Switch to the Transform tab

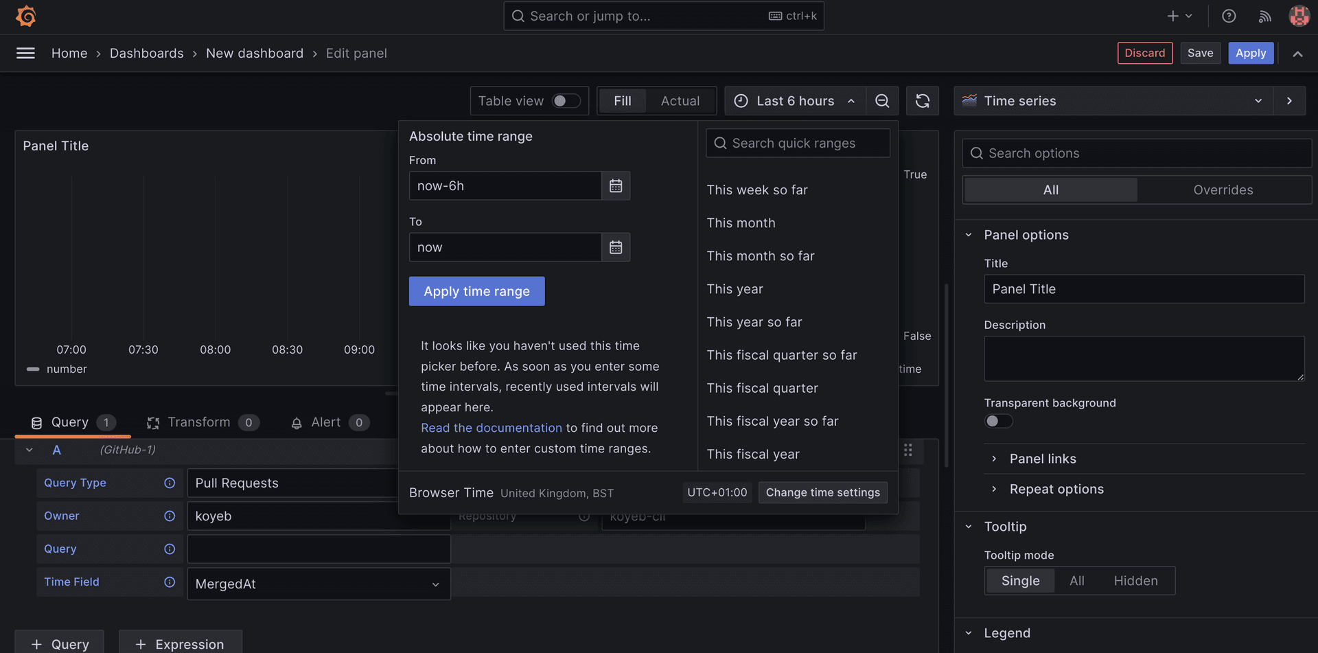click(x=199, y=422)
